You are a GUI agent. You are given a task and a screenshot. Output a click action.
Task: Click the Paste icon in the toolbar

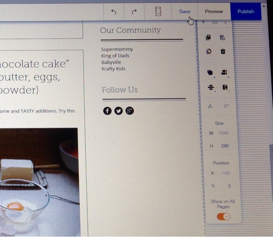222,37
